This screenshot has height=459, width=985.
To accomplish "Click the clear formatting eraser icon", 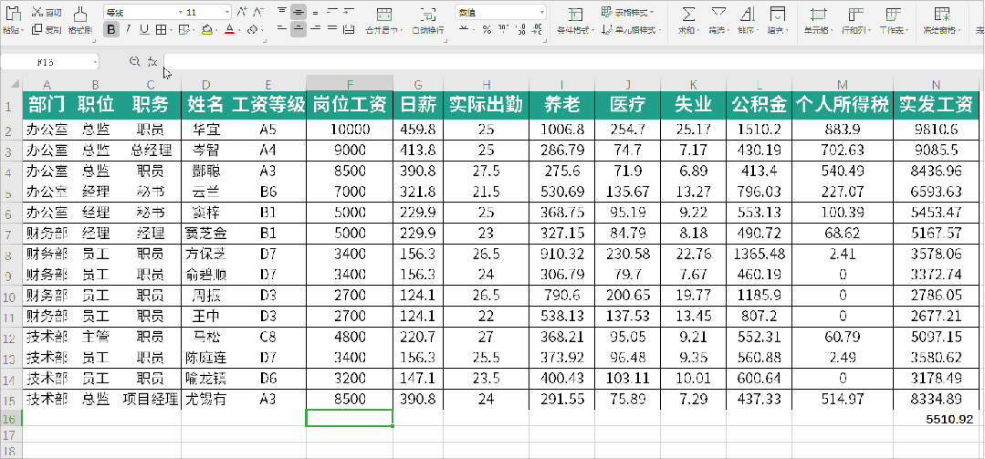I will (253, 29).
